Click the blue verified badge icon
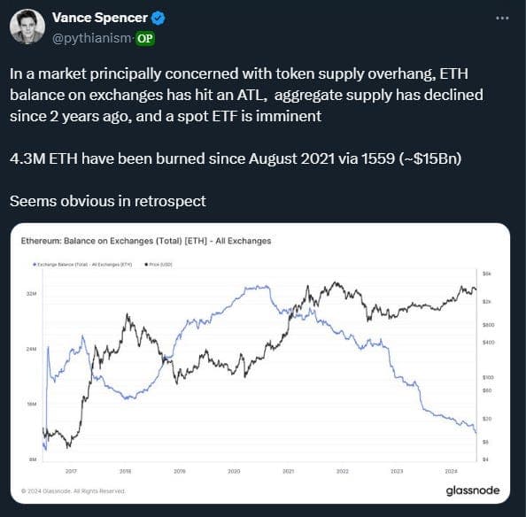The width and height of the screenshot is (526, 517). coord(158,18)
